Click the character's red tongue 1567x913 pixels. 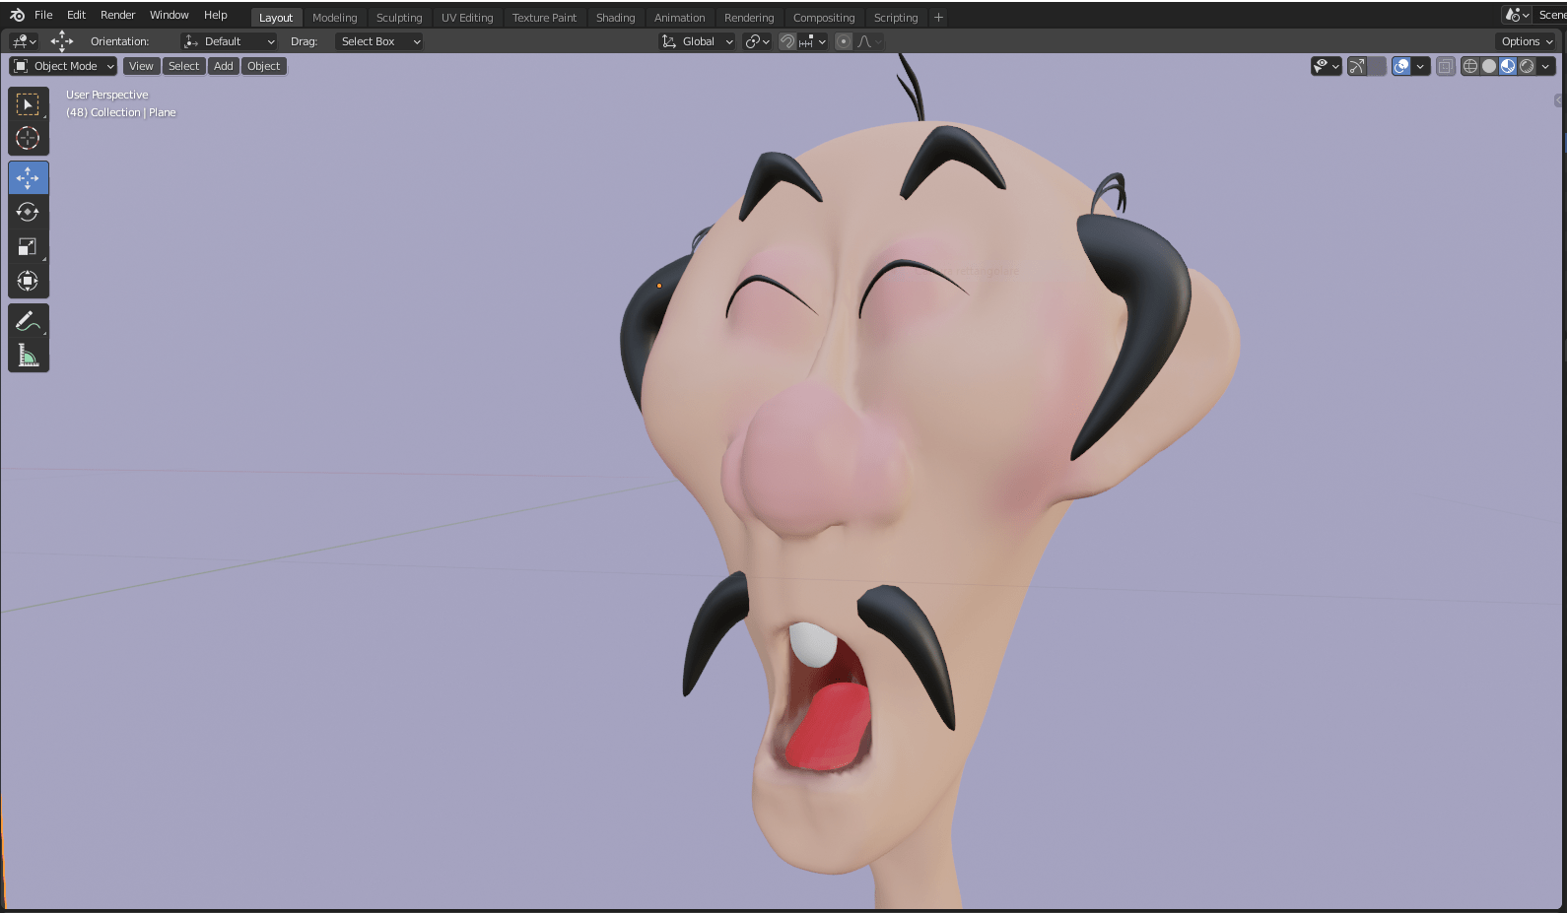pyautogui.click(x=830, y=727)
